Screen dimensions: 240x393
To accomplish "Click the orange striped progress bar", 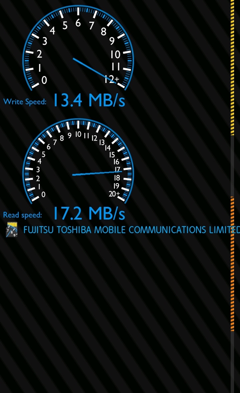I will pyautogui.click(x=232, y=264).
